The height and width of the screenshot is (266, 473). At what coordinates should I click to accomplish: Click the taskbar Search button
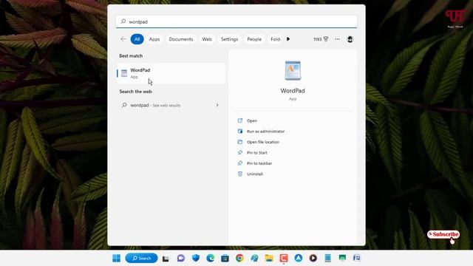click(141, 258)
